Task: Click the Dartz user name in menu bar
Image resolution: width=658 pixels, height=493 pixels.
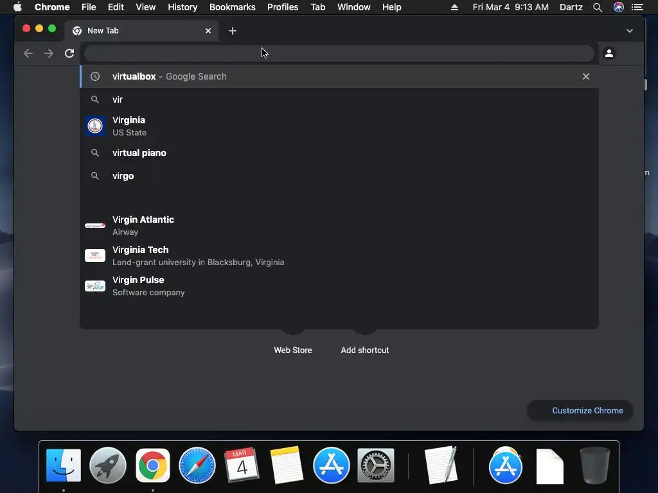Action: tap(571, 7)
